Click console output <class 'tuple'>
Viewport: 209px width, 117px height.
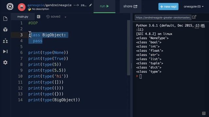coord(150,63)
